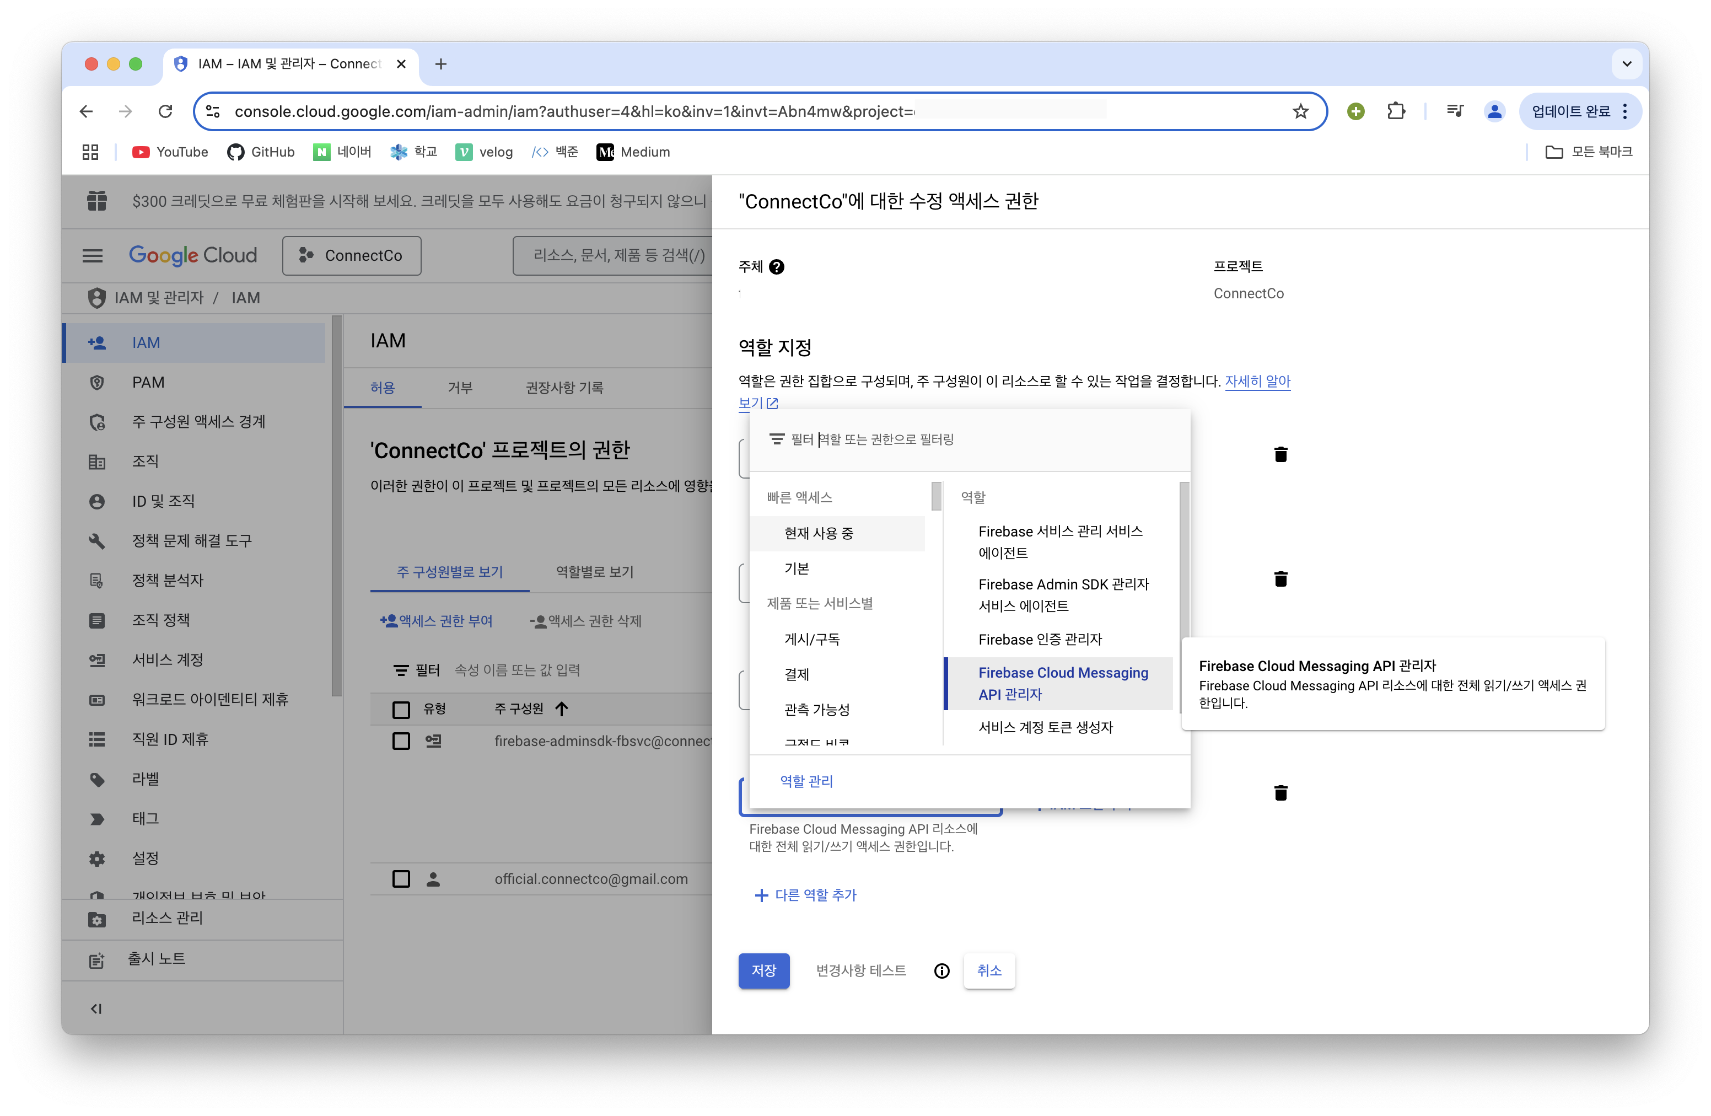Toggle the header select-all checkbox
The image size is (1711, 1116).
pyautogui.click(x=401, y=709)
